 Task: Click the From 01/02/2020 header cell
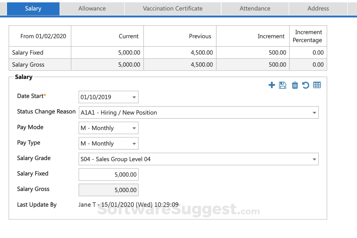pyautogui.click(x=40, y=36)
